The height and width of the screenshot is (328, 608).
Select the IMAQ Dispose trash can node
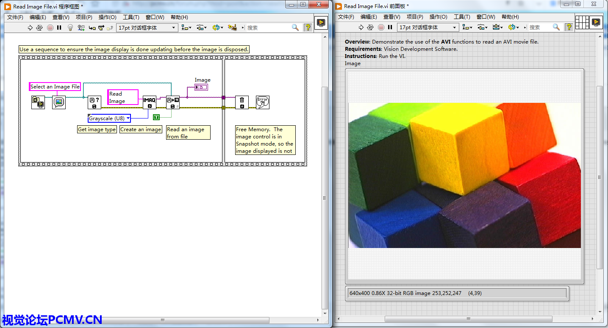[x=242, y=102]
